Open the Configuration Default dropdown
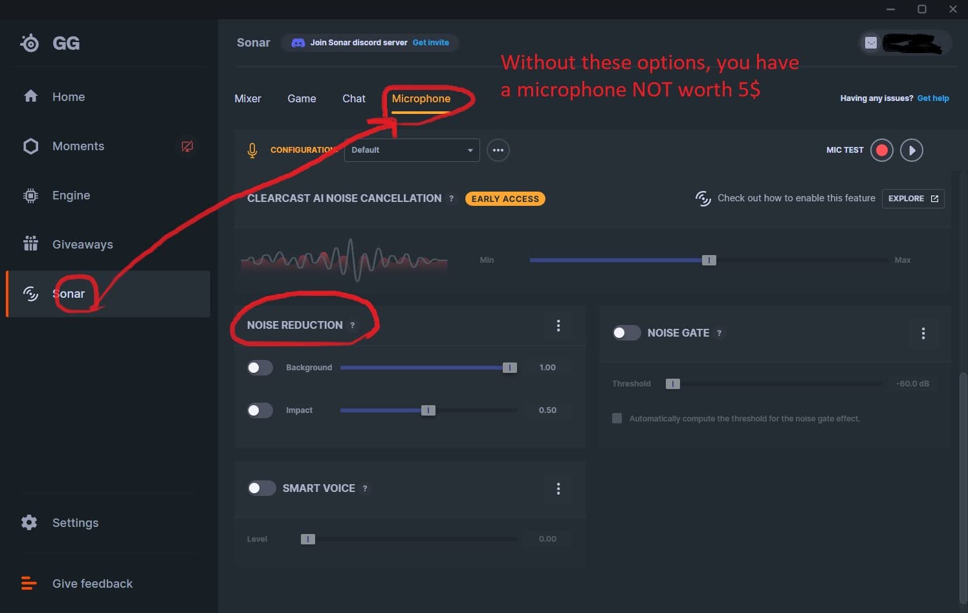This screenshot has height=613, width=968. 412,150
